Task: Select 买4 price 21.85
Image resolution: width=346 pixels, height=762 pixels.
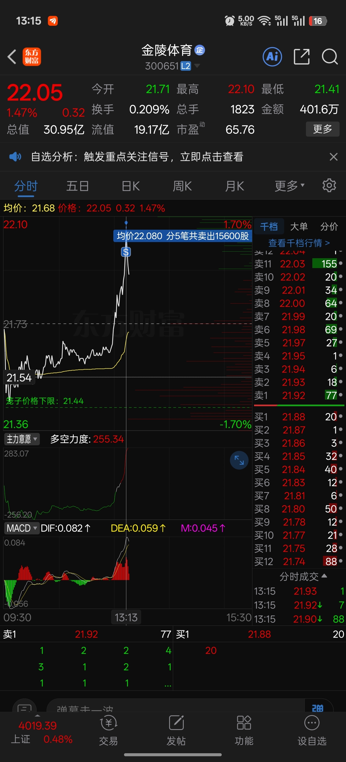Action: pyautogui.click(x=294, y=456)
